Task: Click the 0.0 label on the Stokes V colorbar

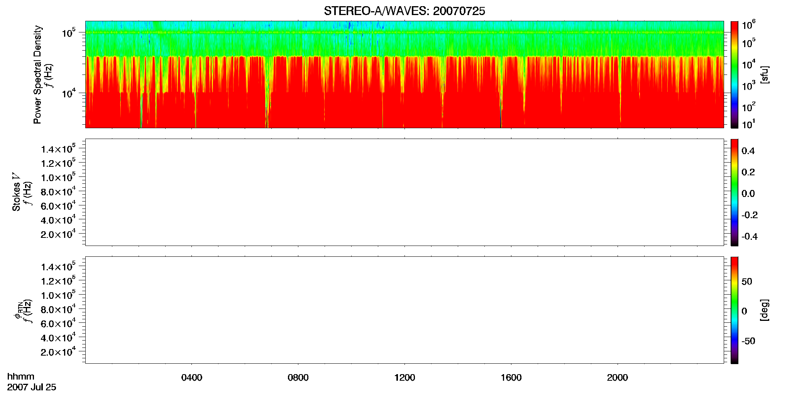Action: (x=748, y=194)
